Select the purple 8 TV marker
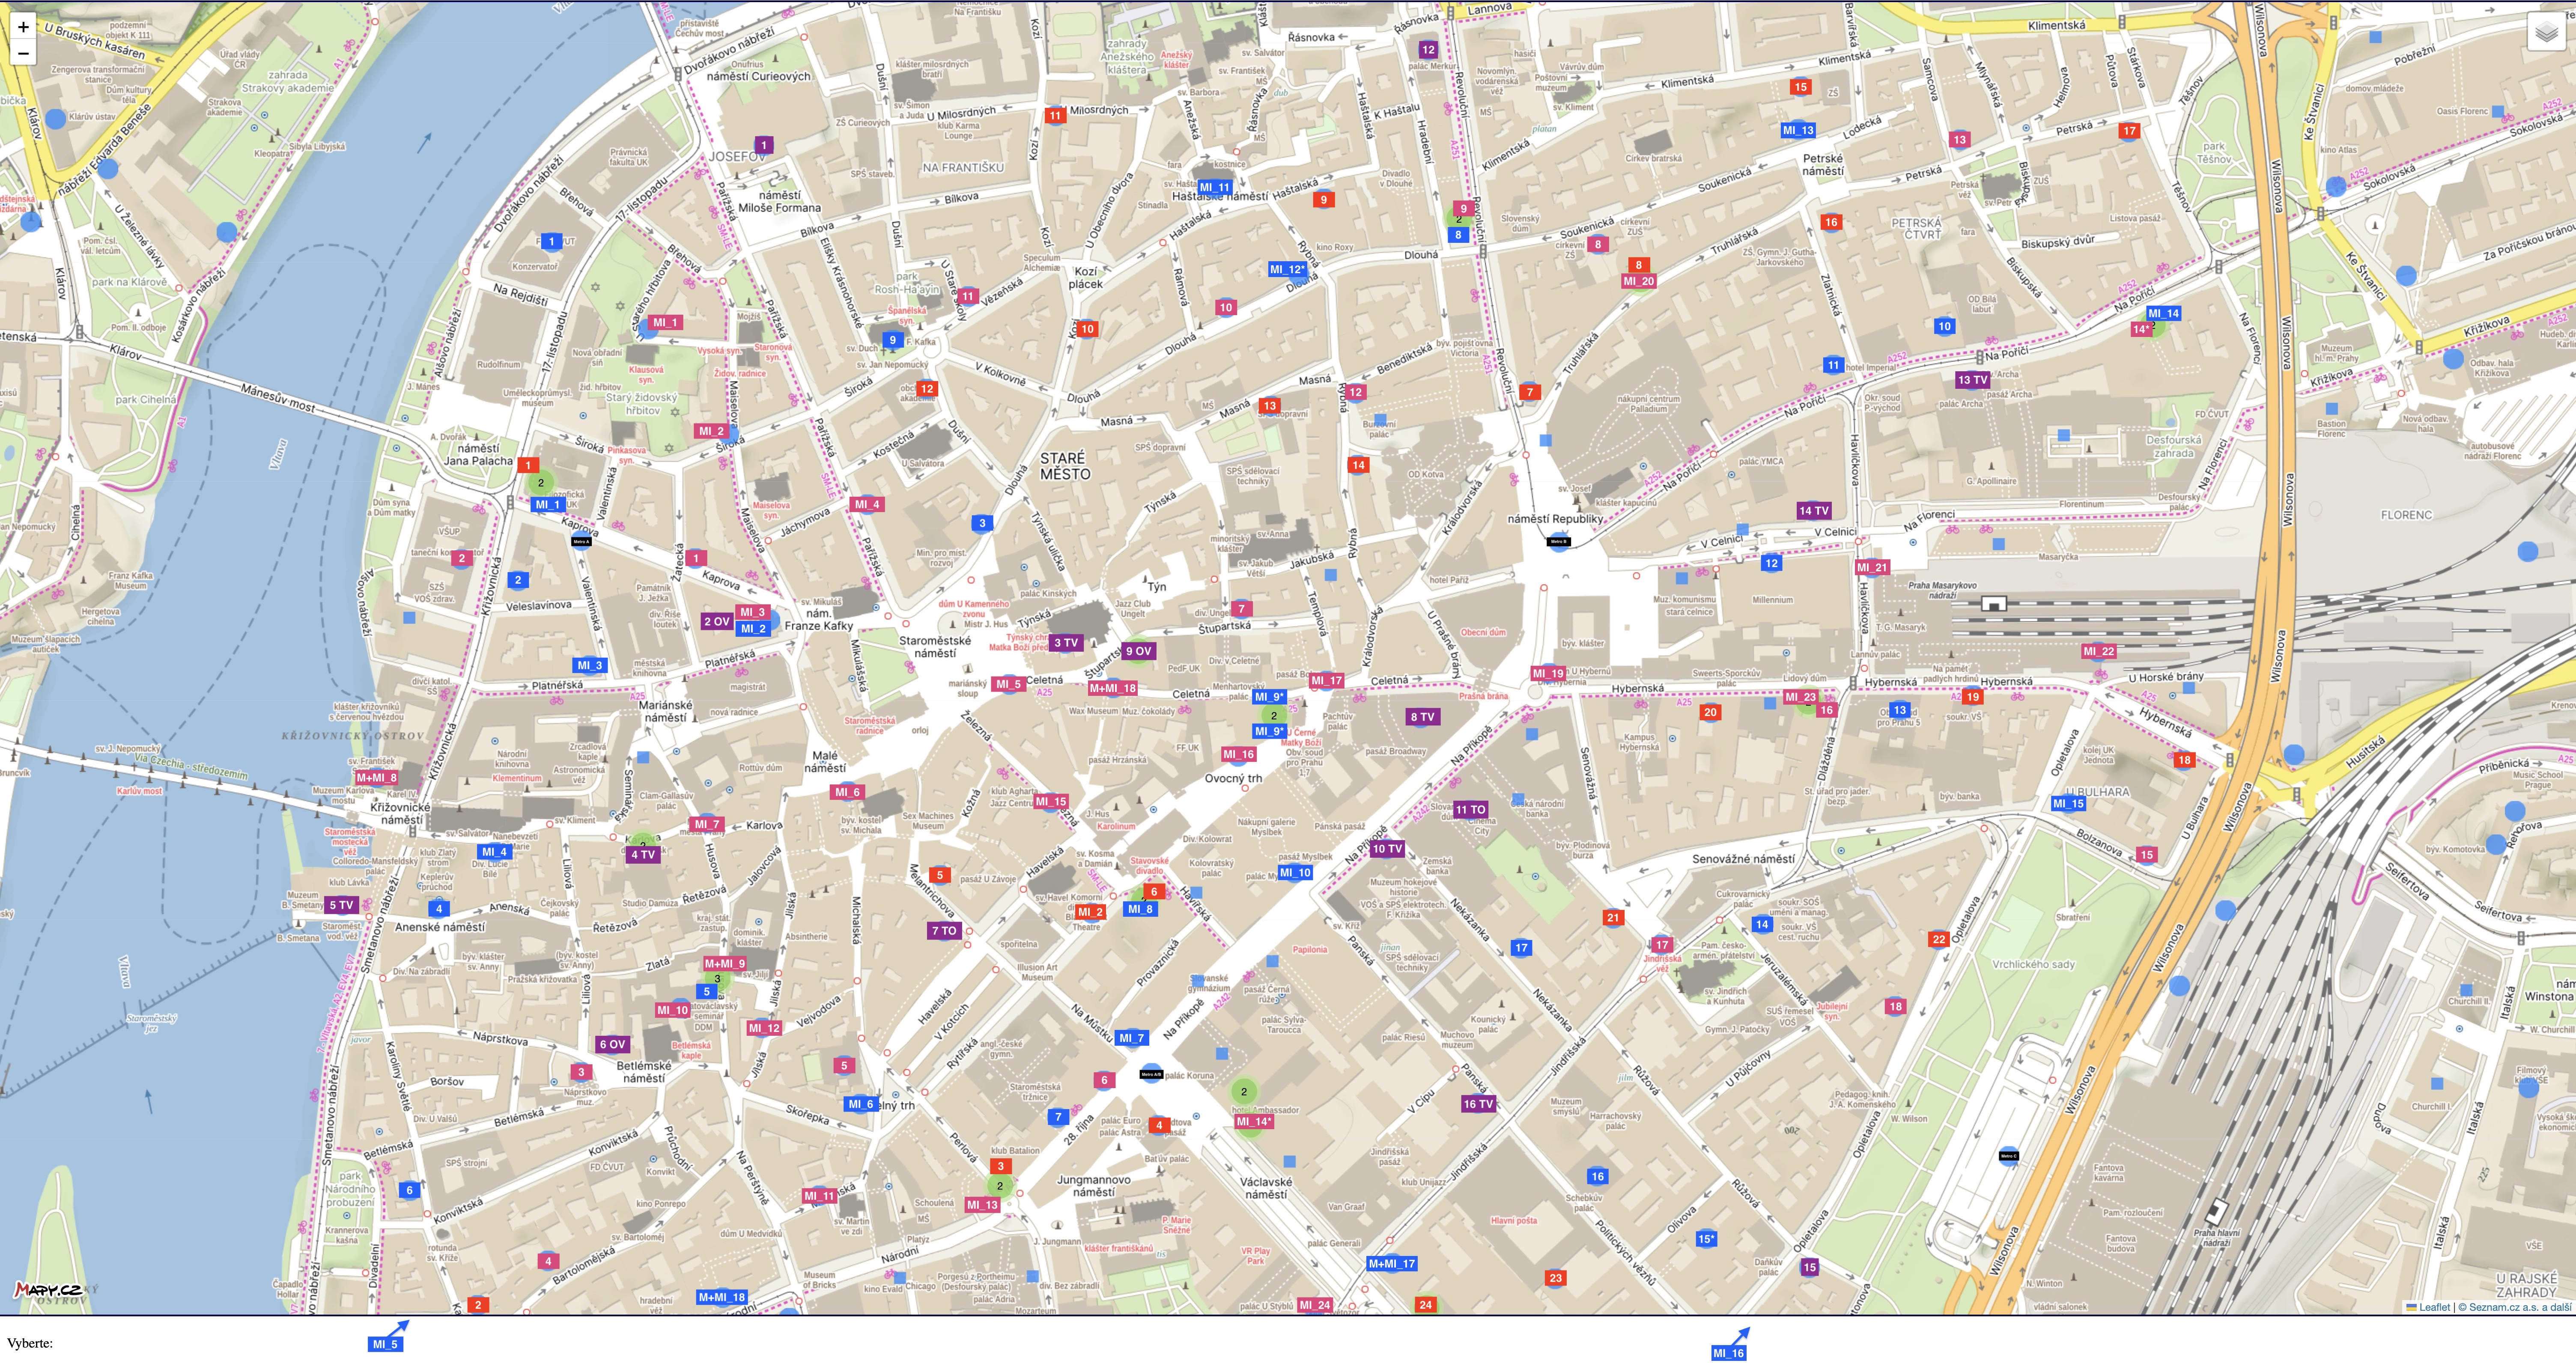 click(1422, 716)
